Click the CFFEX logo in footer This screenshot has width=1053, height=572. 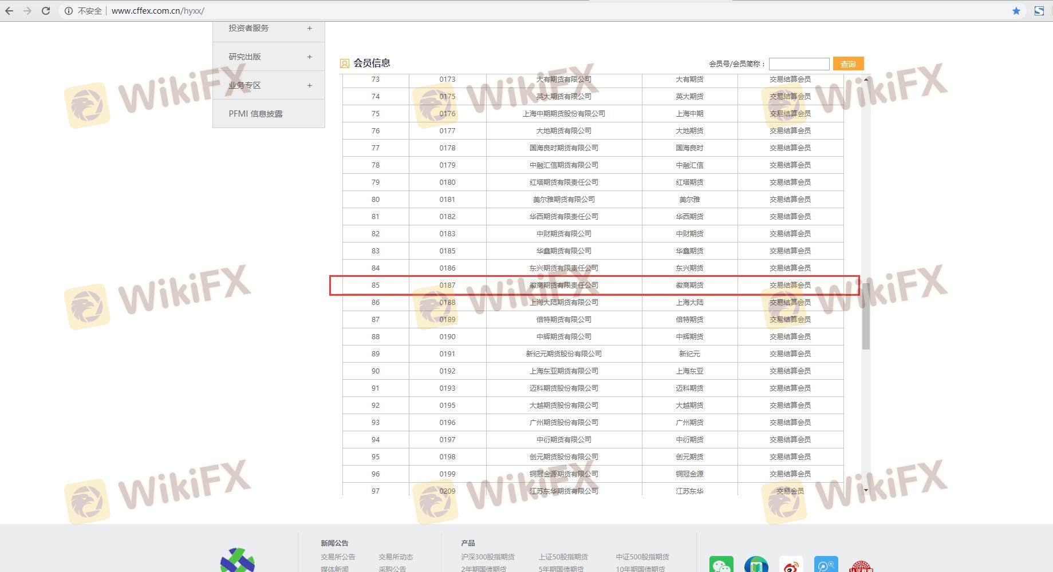237,561
